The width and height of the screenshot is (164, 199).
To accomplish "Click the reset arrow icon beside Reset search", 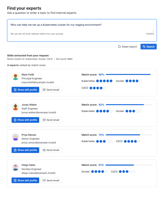I will coord(119,47).
